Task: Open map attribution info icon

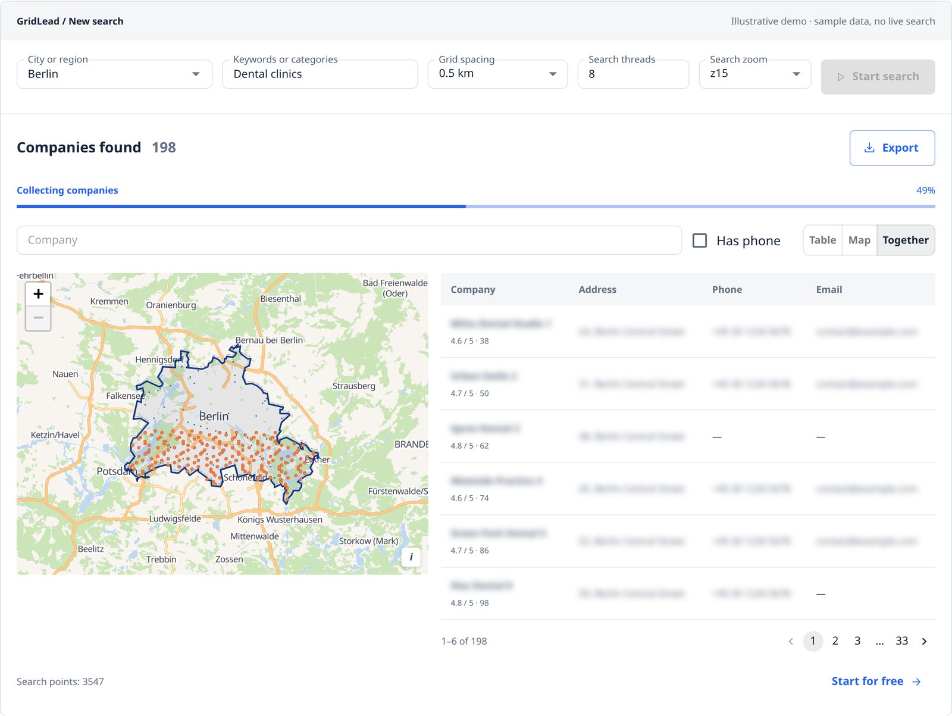Action: pyautogui.click(x=411, y=557)
